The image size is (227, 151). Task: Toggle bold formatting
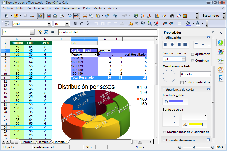[x=75, y=24]
